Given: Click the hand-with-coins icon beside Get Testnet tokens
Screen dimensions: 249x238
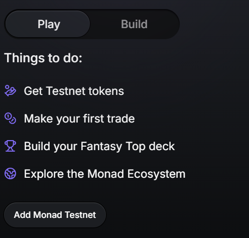Looking at the screenshot, I should pos(10,91).
